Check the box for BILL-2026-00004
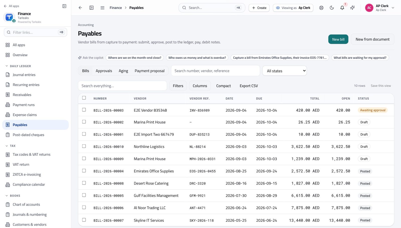This screenshot has width=401, height=228. 84,171
